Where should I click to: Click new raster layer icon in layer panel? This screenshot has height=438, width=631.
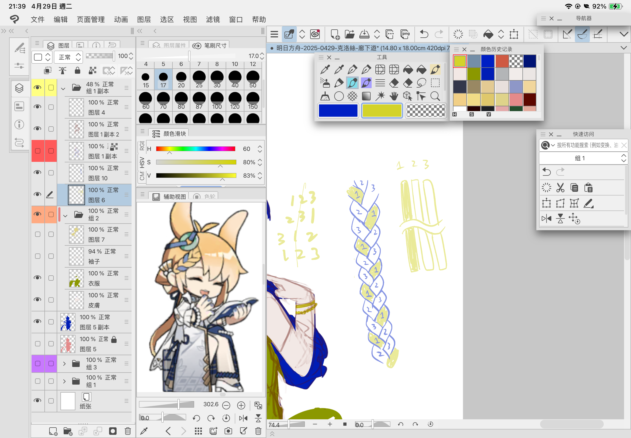(53, 431)
